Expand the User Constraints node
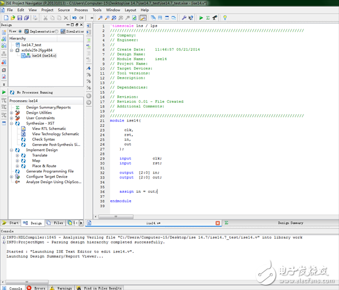 coord(11,118)
